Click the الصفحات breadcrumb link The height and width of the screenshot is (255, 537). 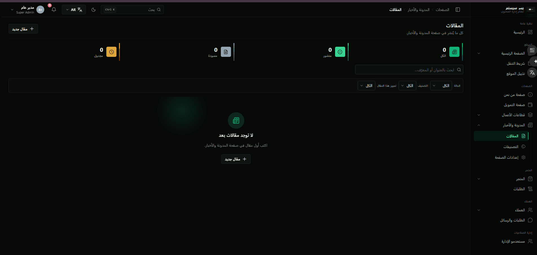click(x=443, y=10)
